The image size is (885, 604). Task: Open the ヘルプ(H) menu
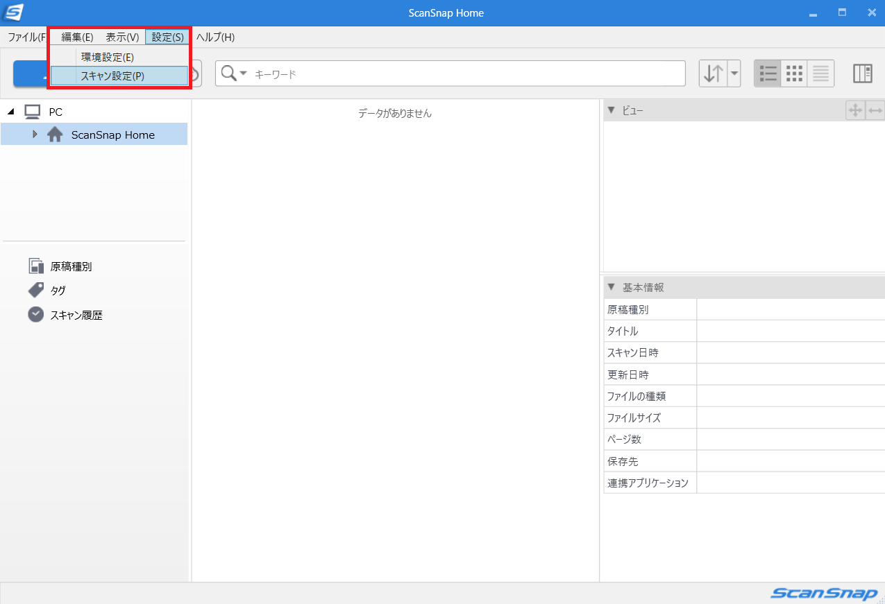click(x=215, y=37)
